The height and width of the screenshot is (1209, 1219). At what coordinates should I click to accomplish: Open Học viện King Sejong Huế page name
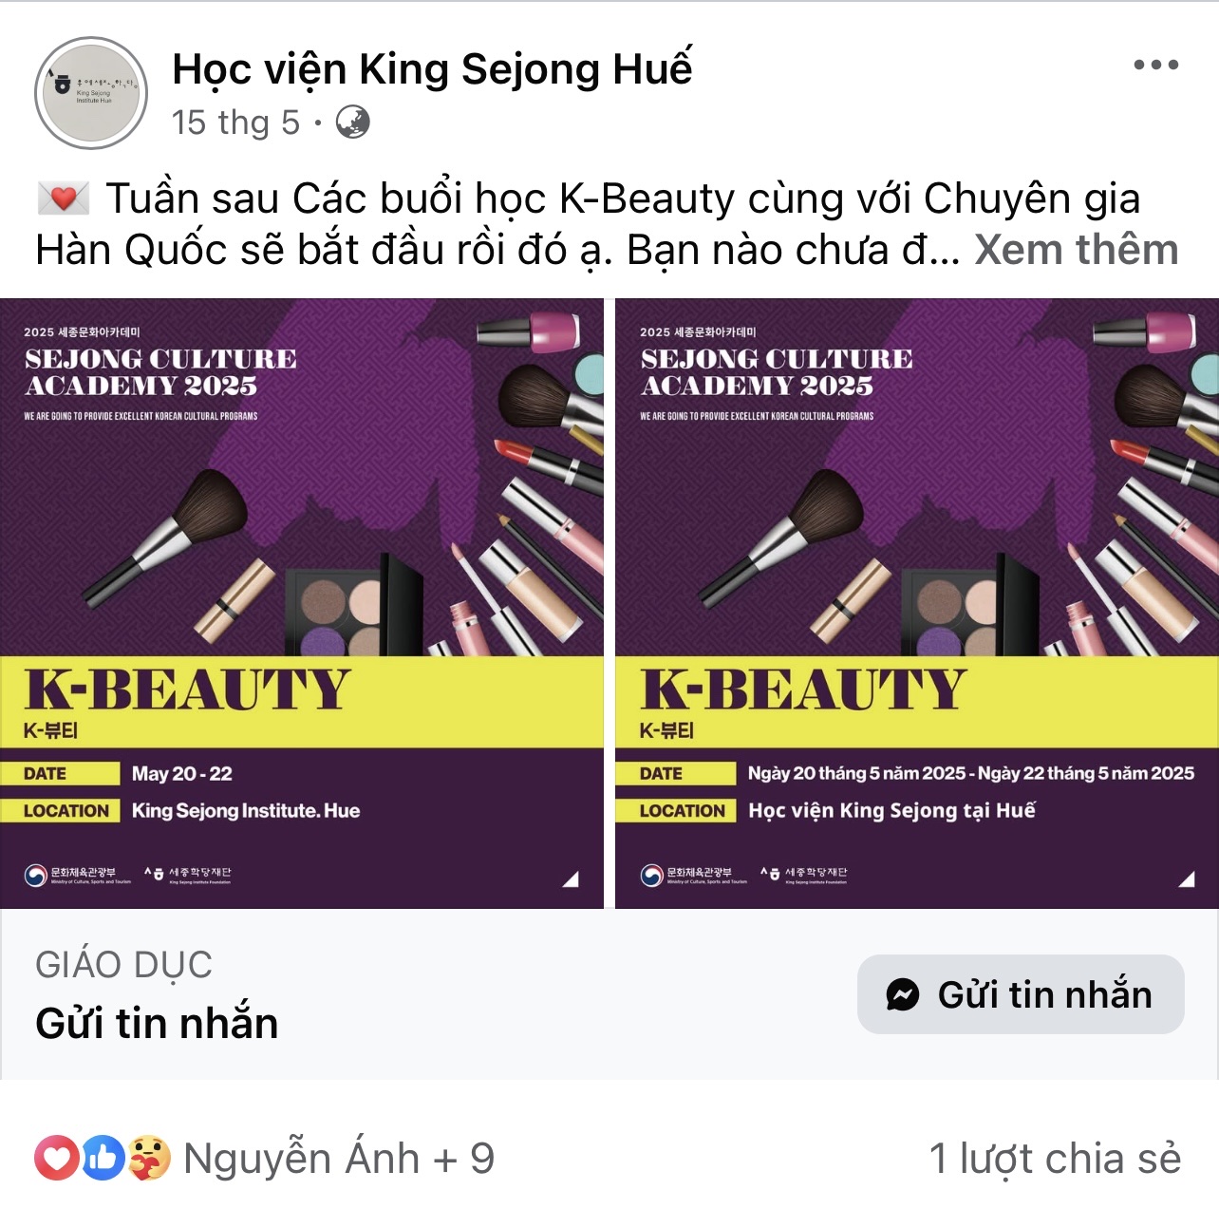(x=432, y=69)
